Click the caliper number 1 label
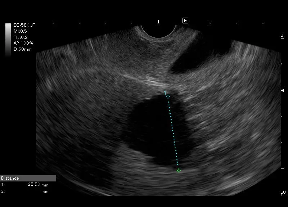 (165, 93)
